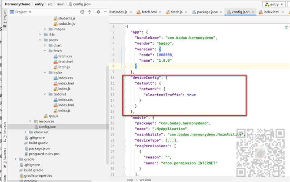This screenshot has height=182, width=290.
Task: Hide the Project panel with minimize dash
Action: 105,12
